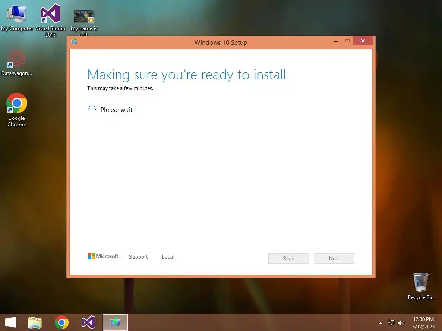
Task: Open Visual Studio from the taskbar
Action: pos(88,322)
